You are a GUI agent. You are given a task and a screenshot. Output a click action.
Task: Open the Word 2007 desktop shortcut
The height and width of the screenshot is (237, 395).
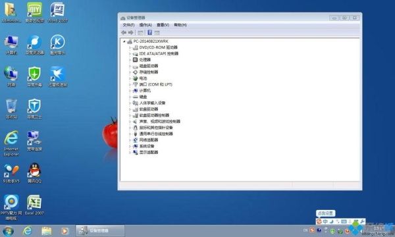tap(57, 12)
